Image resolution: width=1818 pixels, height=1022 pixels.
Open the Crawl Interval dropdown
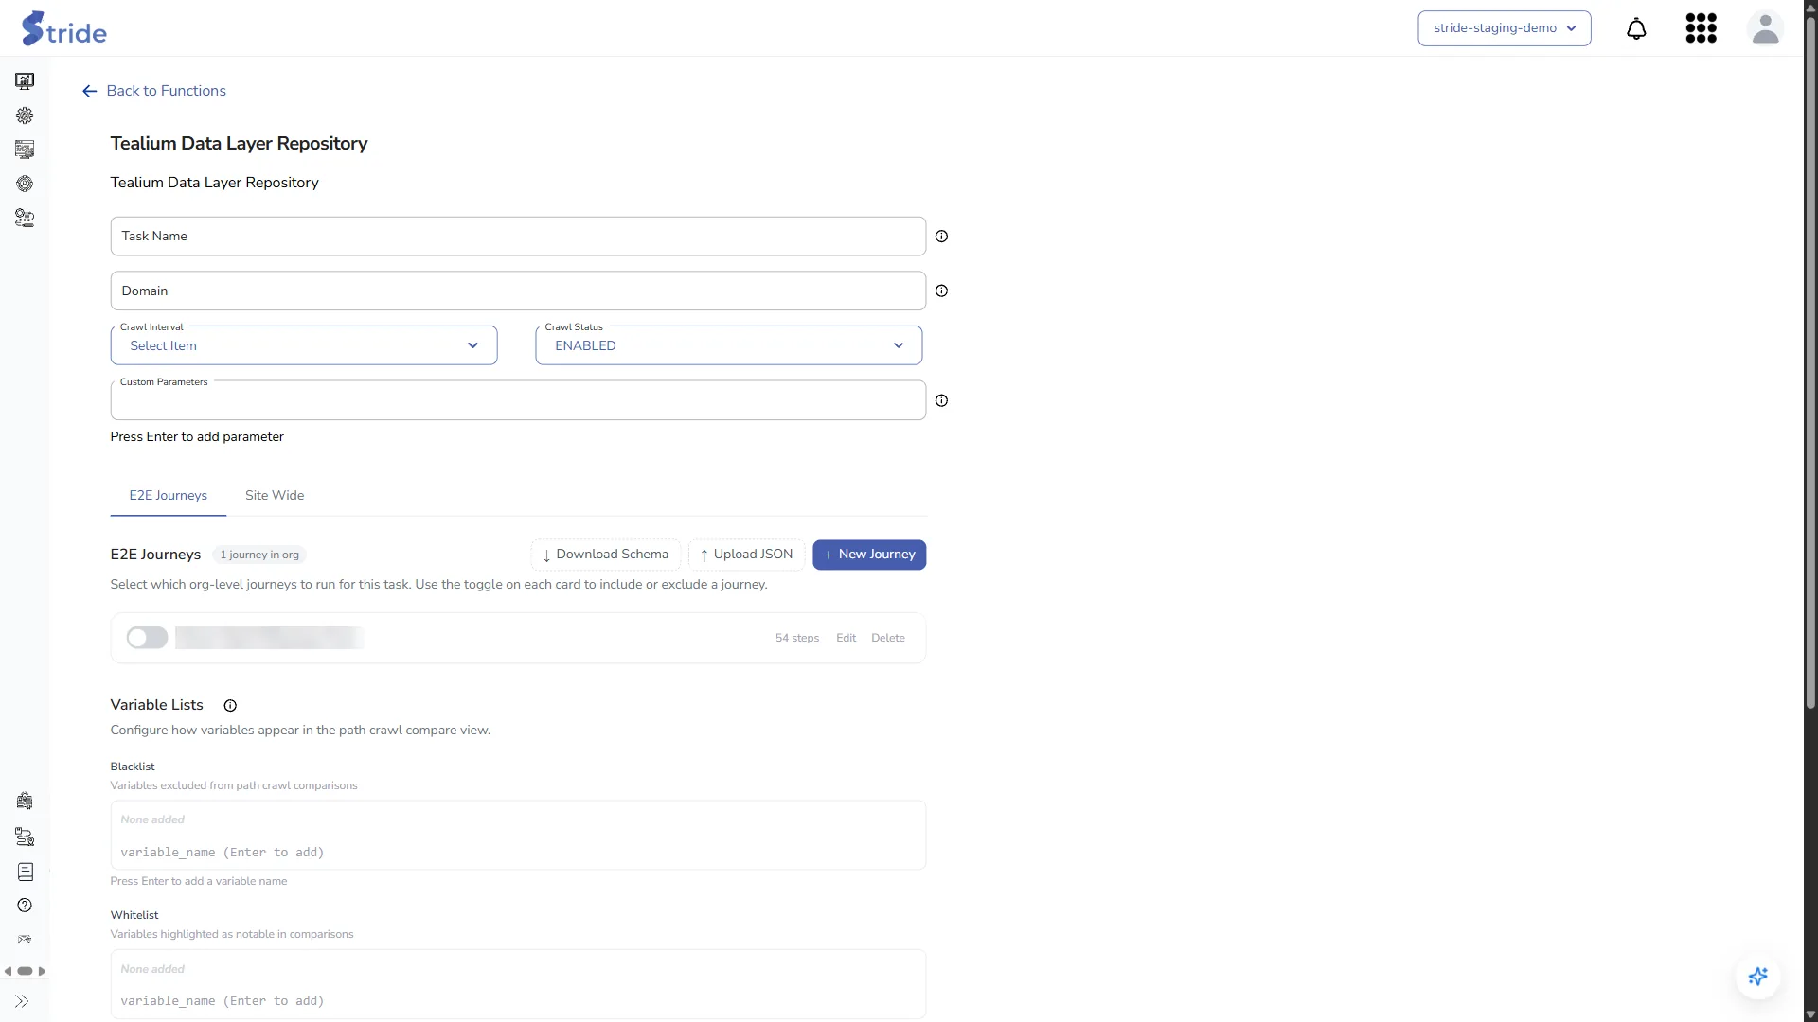[304, 345]
